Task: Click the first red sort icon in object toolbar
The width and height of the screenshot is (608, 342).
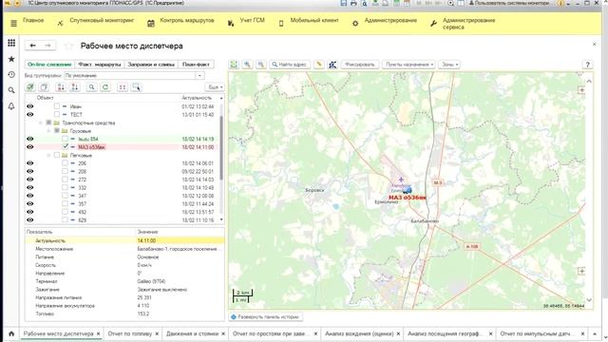Action: [61, 87]
